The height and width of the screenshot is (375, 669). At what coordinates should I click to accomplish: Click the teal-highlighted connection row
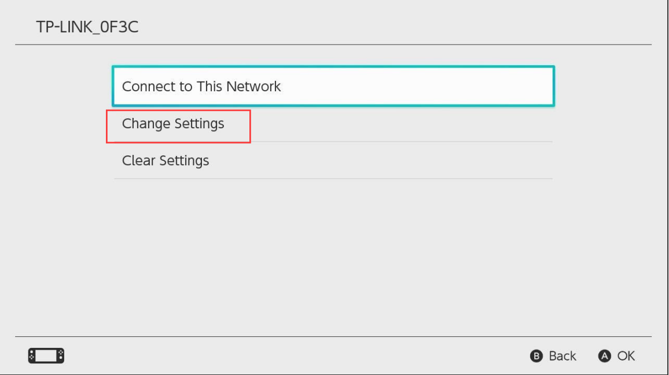333,86
